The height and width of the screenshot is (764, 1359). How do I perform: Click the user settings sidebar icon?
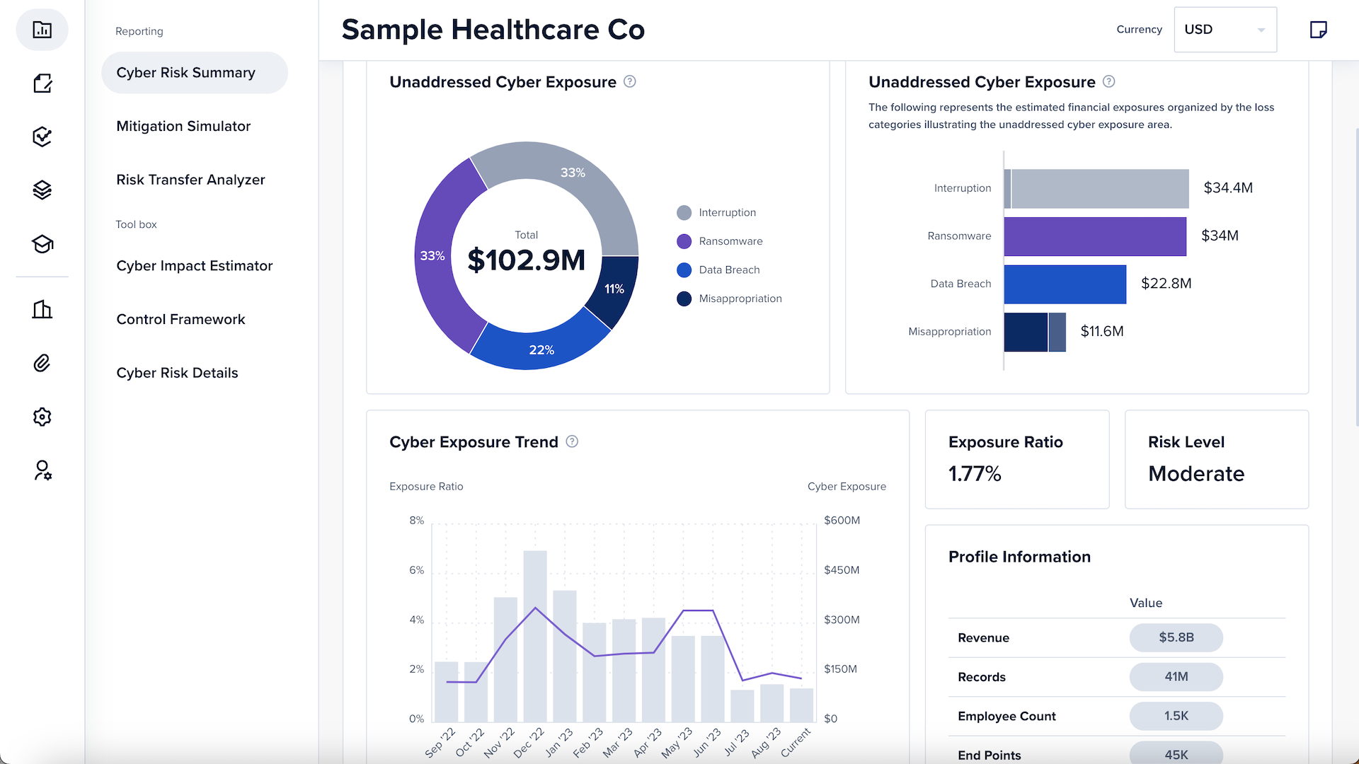[42, 470]
